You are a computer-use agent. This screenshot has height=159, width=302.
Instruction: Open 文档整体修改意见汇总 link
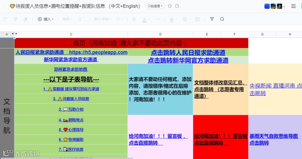click(220, 89)
